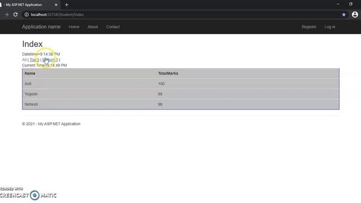View site information icon in address bar
This screenshot has width=361, height=203.
pos(27,15)
